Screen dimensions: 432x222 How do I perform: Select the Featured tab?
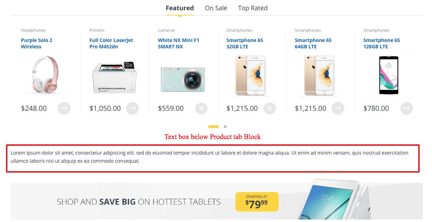coord(180,8)
